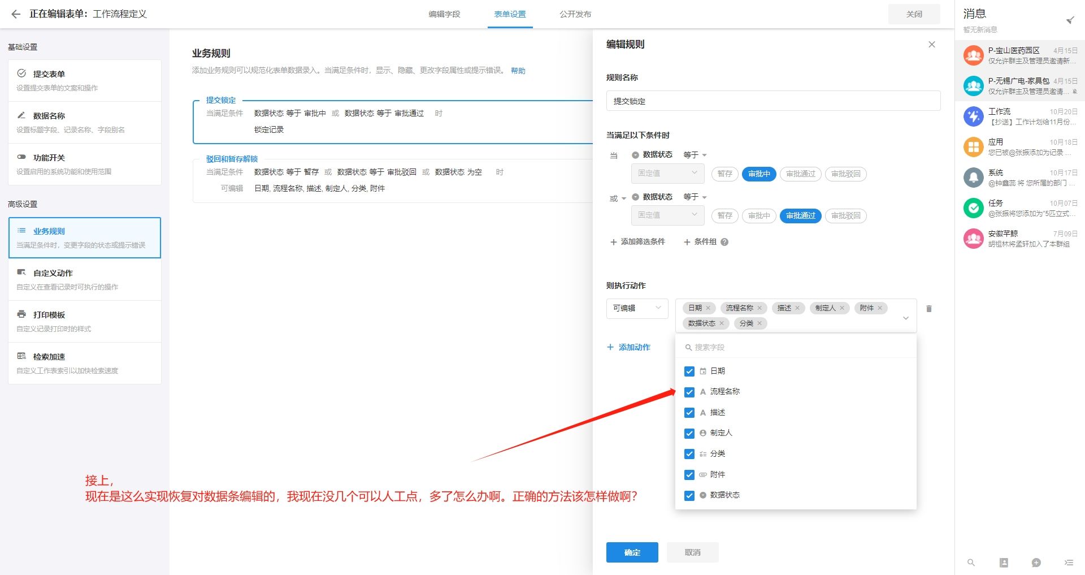Start a new chat via plus bubble icon
This screenshot has height=575, width=1085.
point(1036,563)
